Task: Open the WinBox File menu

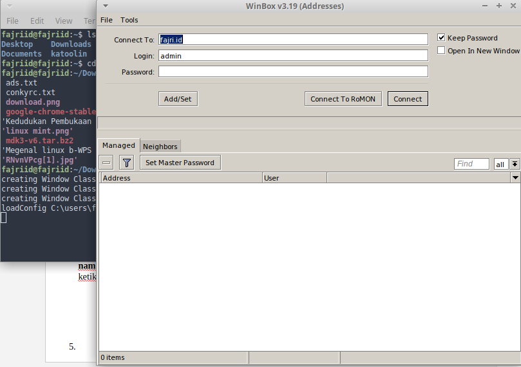Action: pos(106,20)
